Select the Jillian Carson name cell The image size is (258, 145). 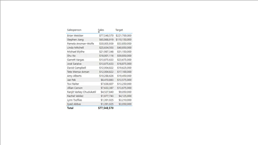point(75,88)
